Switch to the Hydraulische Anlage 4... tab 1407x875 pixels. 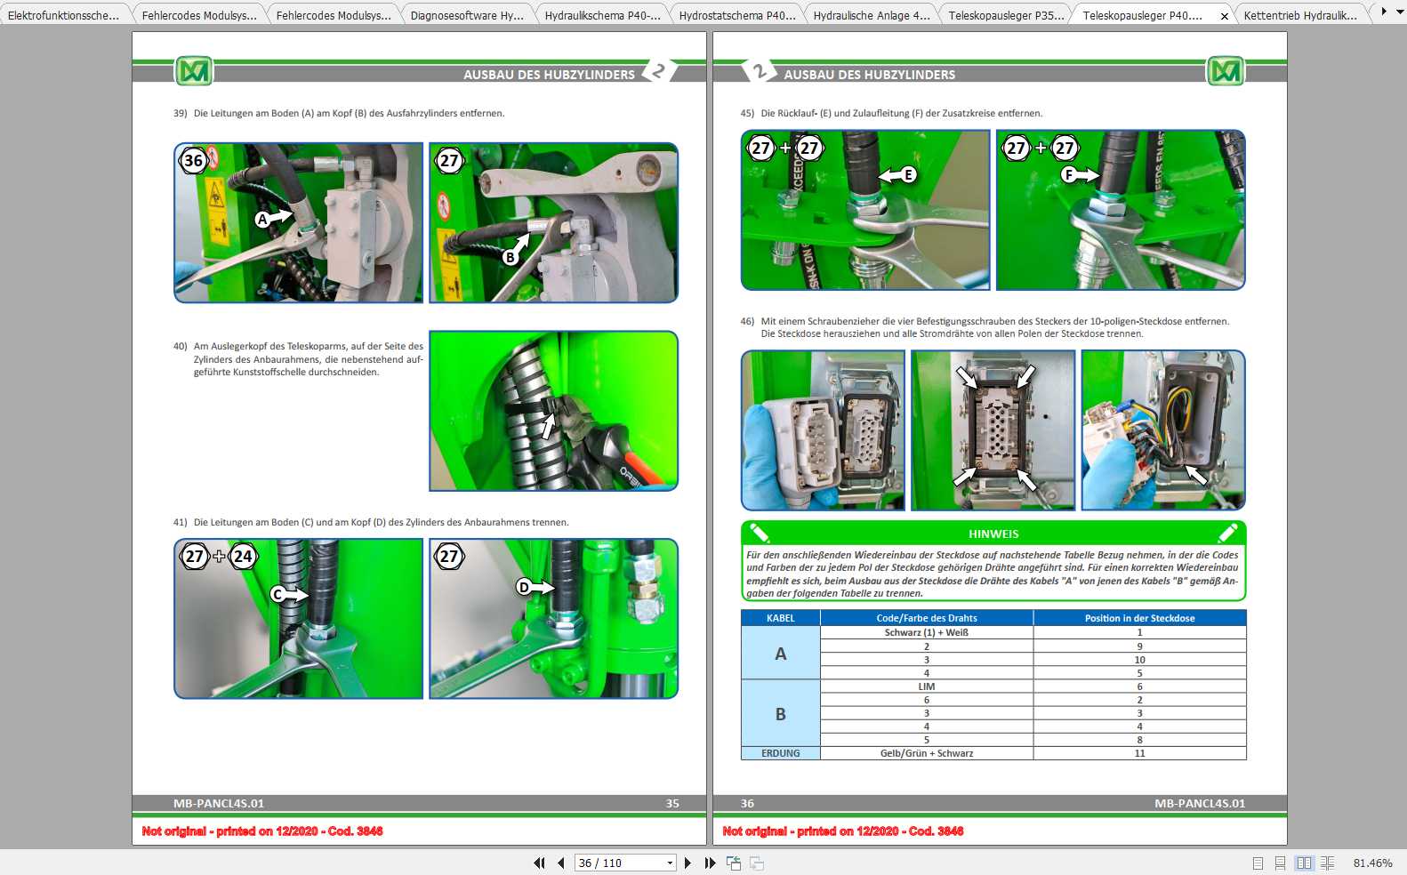871,15
